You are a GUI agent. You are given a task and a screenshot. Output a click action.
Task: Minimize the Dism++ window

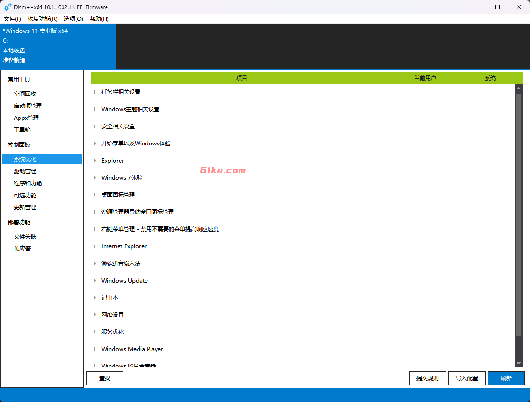pyautogui.click(x=477, y=7)
